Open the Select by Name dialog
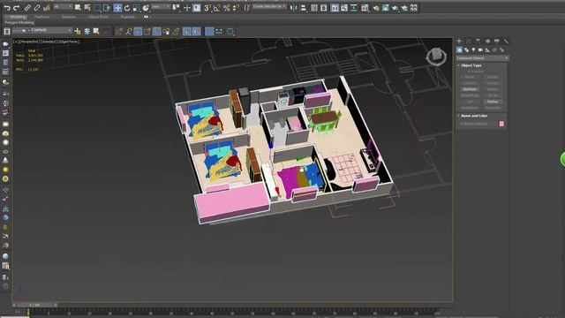 click(x=87, y=8)
